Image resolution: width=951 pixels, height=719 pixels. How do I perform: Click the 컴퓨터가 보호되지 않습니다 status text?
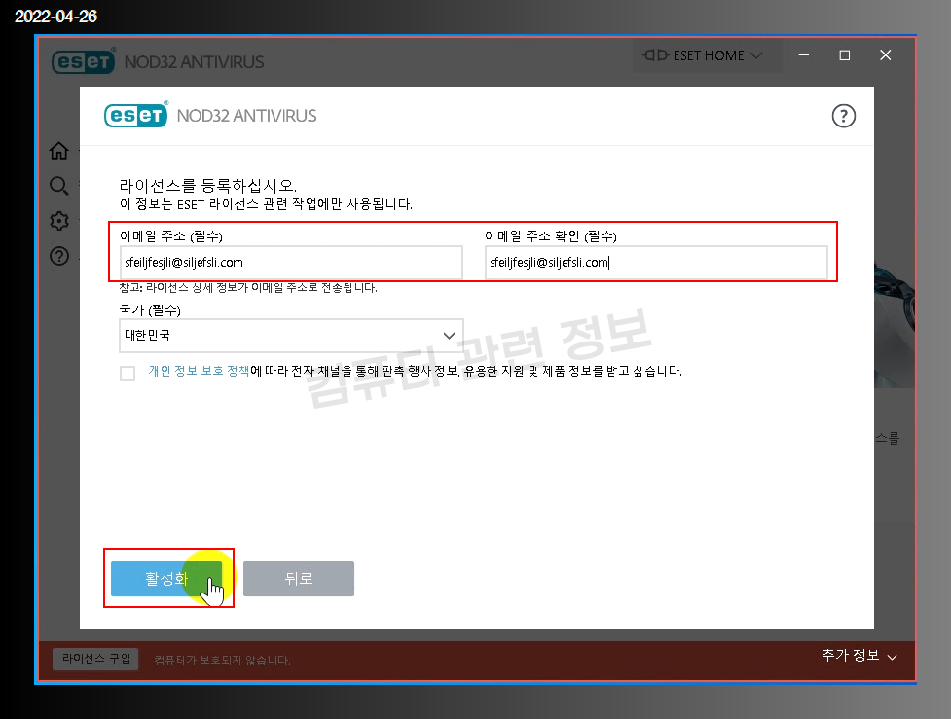pyautogui.click(x=222, y=661)
